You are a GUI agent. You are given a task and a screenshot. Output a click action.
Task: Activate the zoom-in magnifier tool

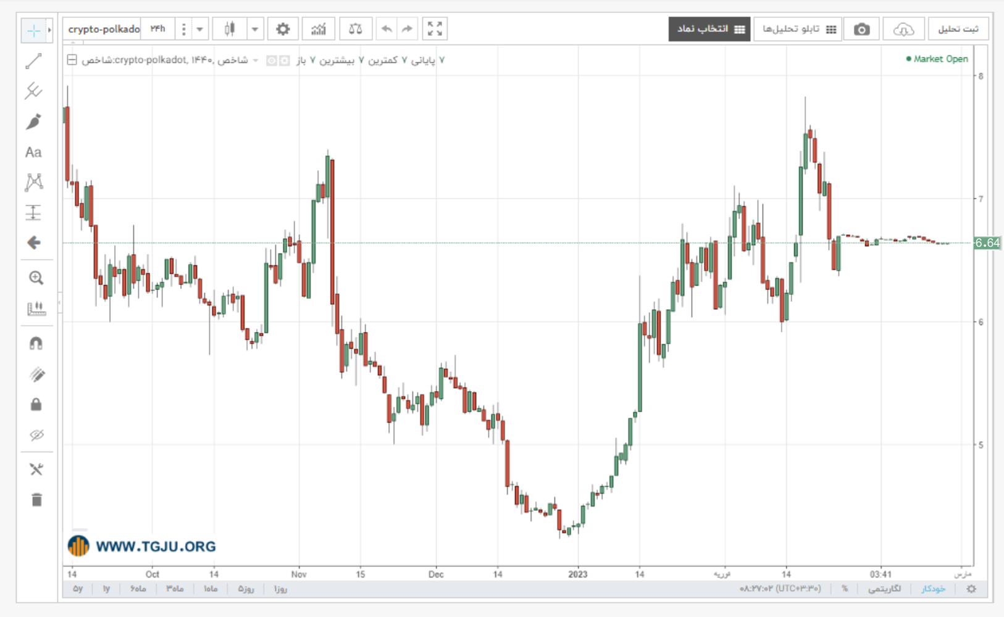pos(36,278)
